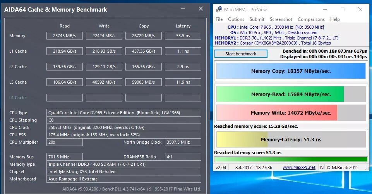Open the Help menu in MaxxMEM
372x194 pixels.
tap(335, 19)
